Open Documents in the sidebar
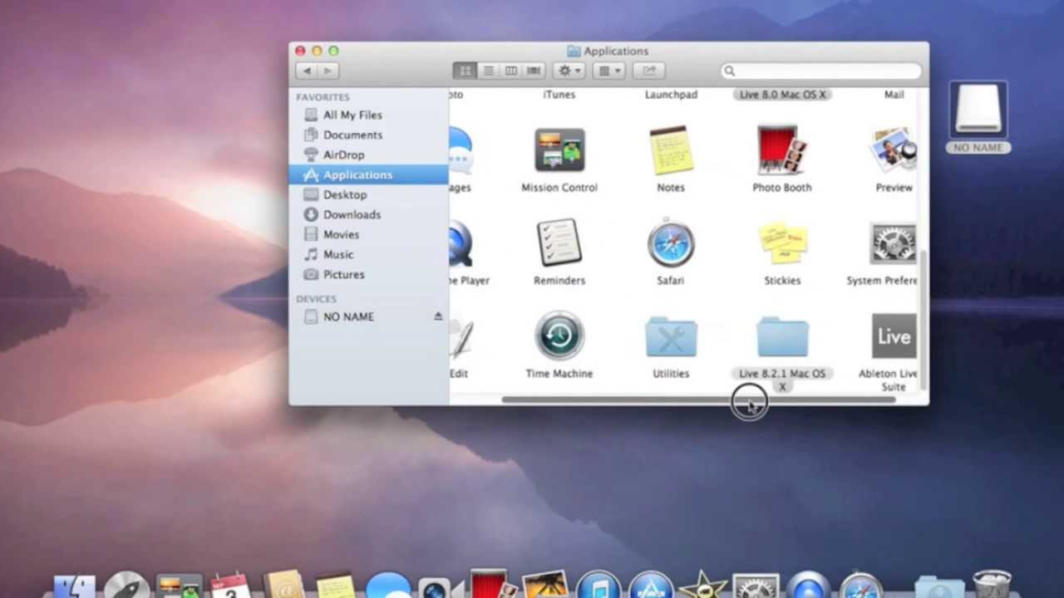Image resolution: width=1064 pixels, height=598 pixels. point(368,135)
